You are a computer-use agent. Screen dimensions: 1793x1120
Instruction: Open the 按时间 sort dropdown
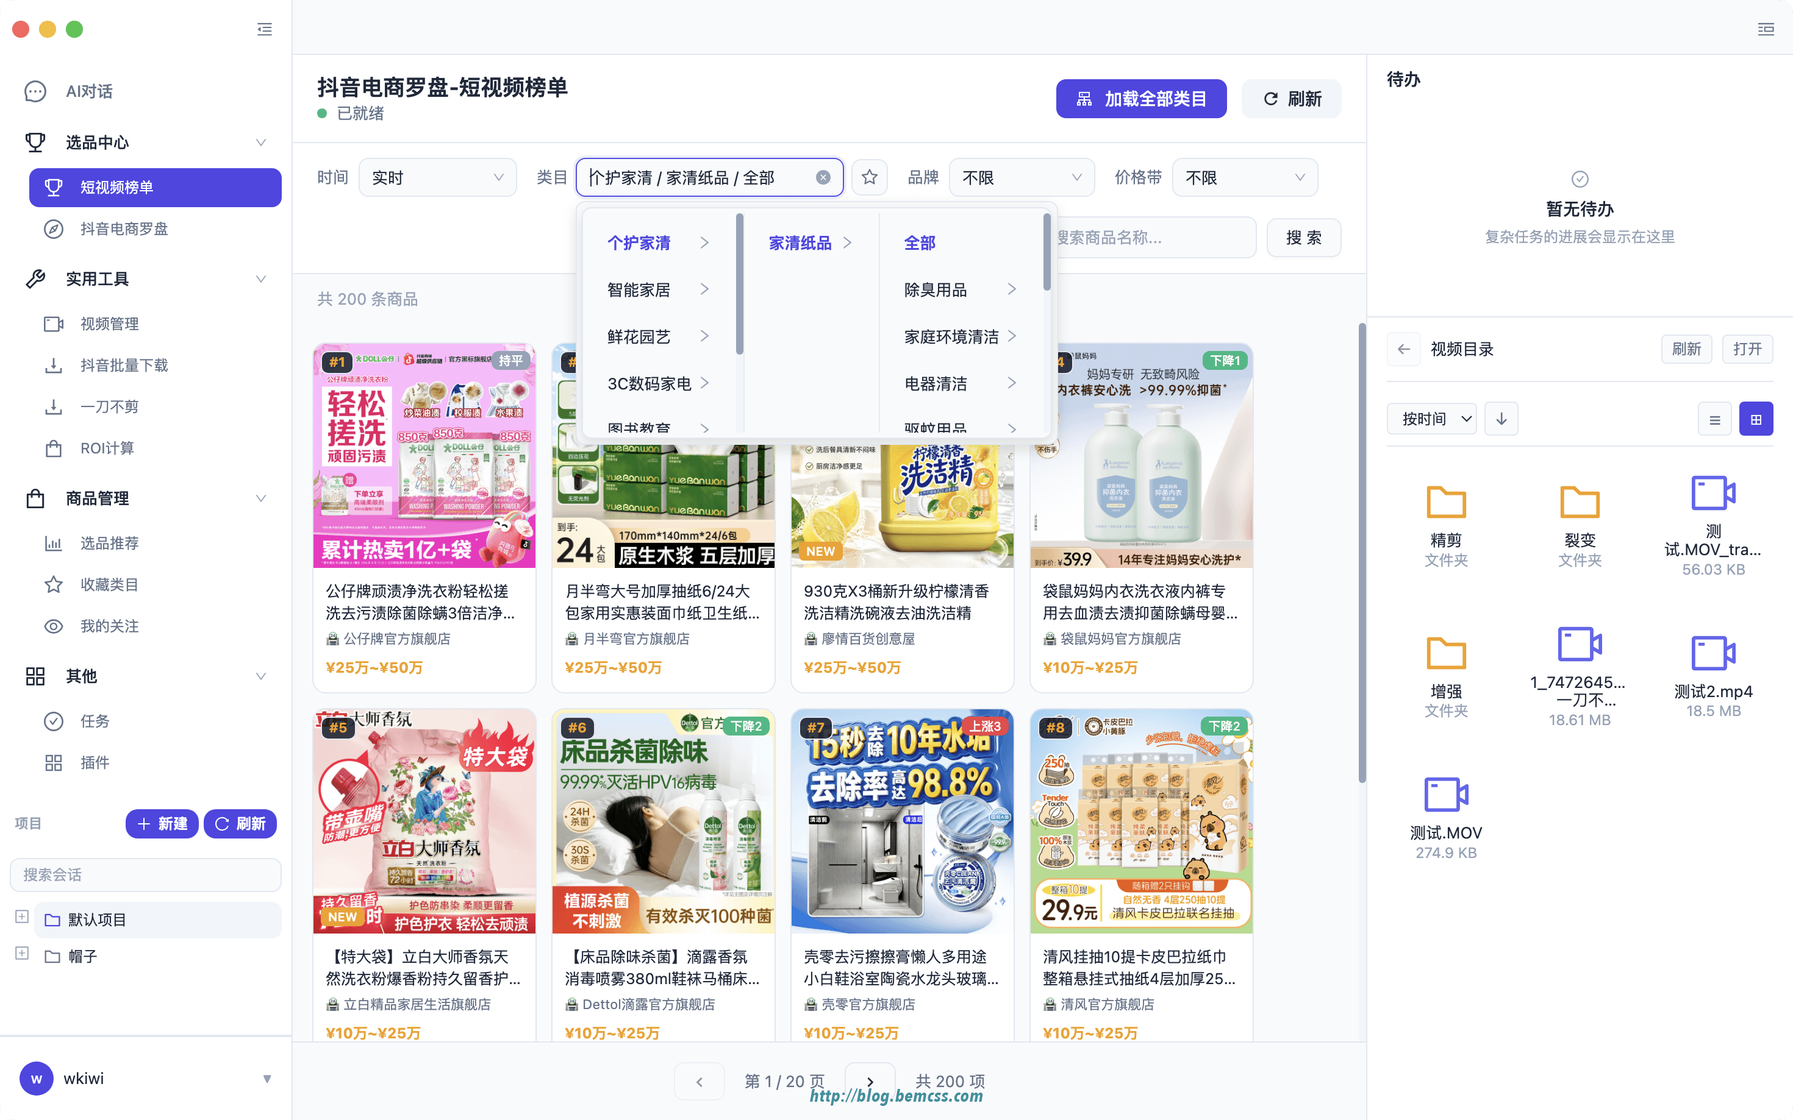pyautogui.click(x=1431, y=419)
